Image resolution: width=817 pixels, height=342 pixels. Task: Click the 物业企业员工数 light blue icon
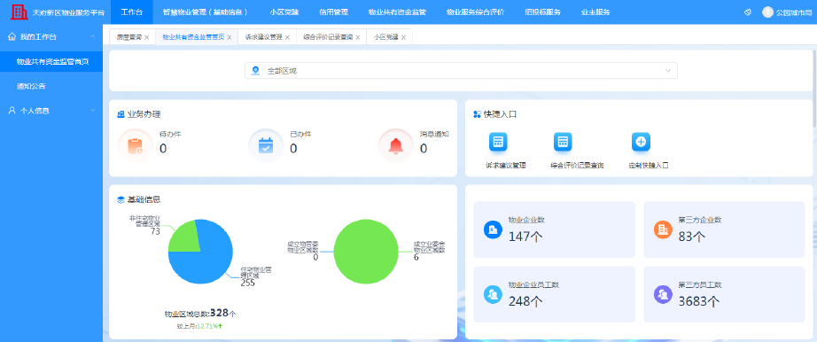493,294
